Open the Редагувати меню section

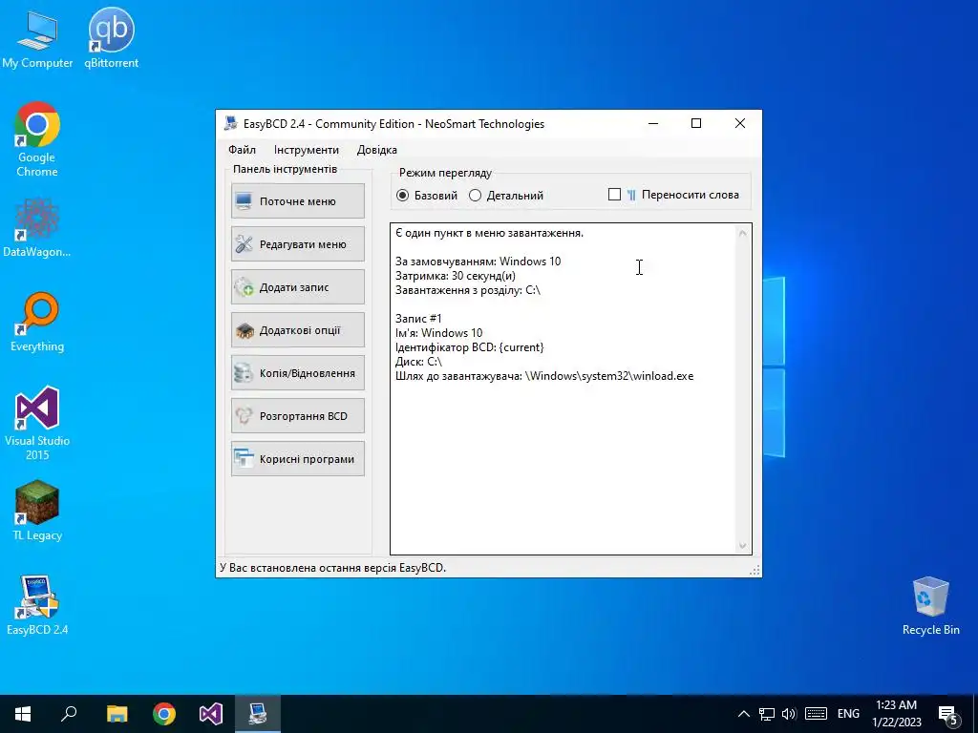(x=298, y=244)
